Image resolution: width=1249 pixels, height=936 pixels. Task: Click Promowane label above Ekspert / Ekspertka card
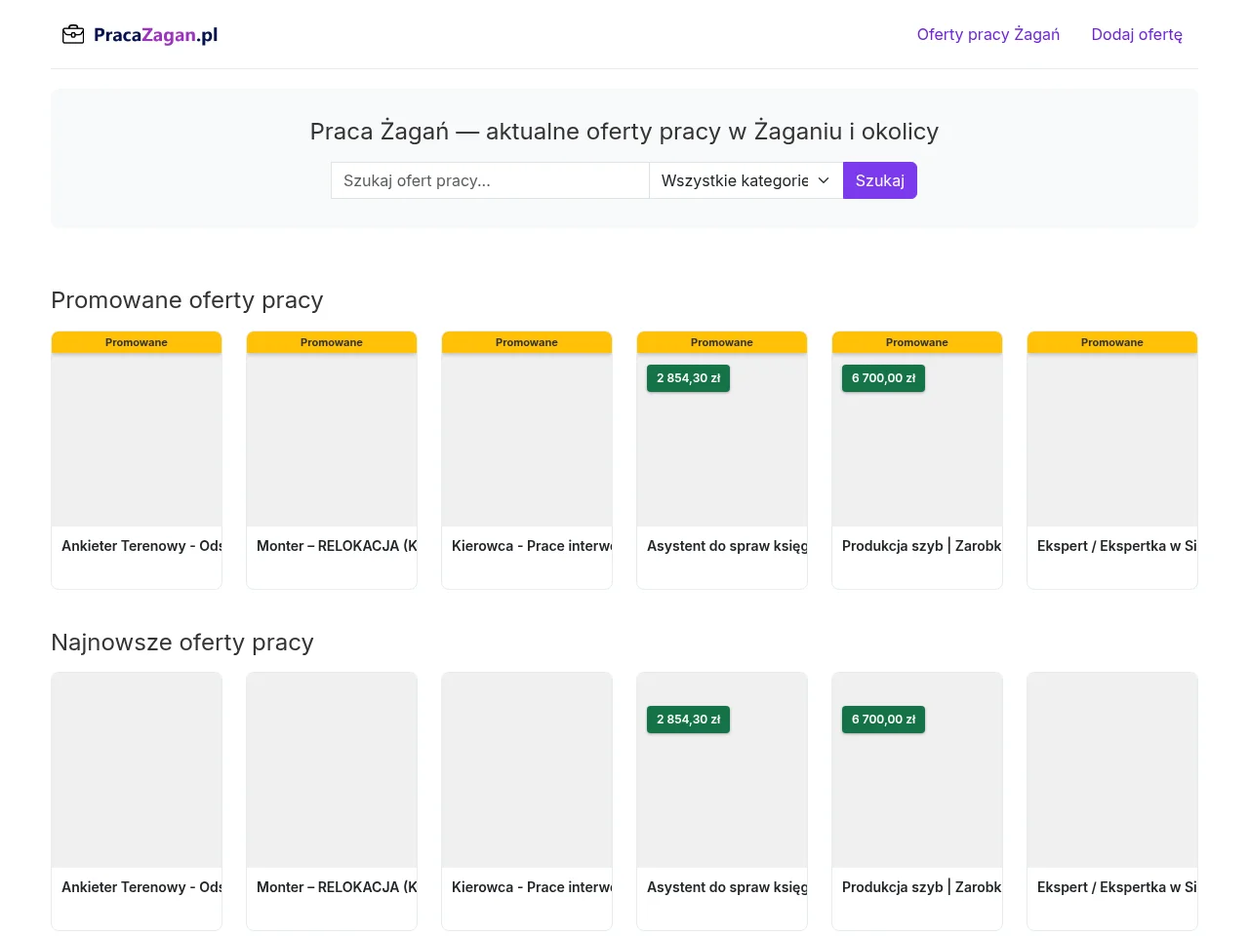(x=1112, y=342)
